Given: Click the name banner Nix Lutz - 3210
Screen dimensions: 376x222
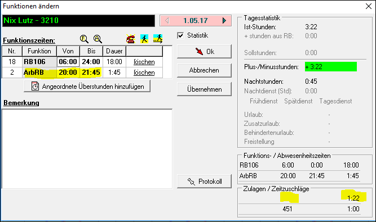Looking at the screenshot, I should click(79, 21).
